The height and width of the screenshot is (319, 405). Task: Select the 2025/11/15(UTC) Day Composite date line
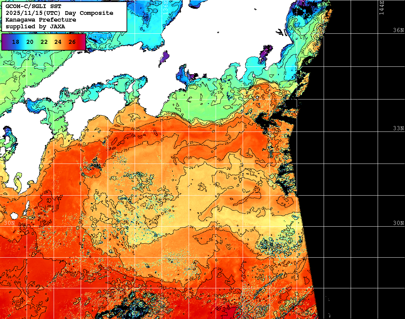pos(59,13)
